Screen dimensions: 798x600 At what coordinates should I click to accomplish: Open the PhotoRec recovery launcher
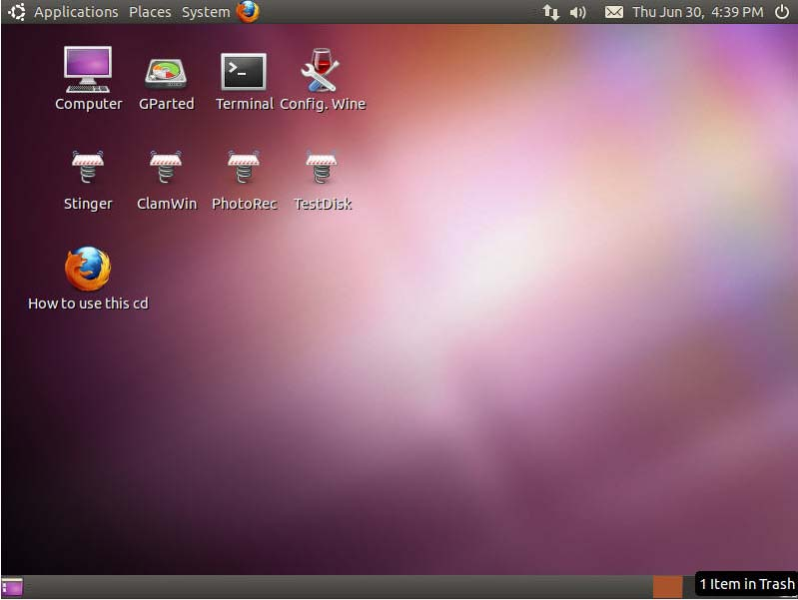coord(244,170)
